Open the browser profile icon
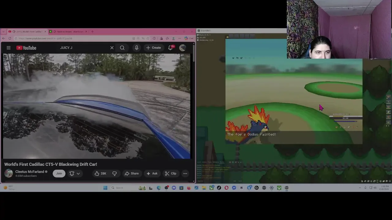 pos(173,38)
